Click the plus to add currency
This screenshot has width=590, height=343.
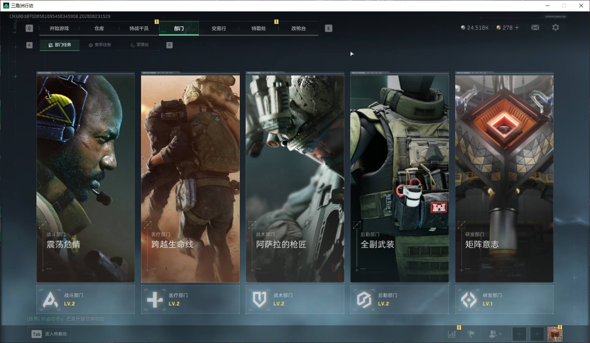517,28
